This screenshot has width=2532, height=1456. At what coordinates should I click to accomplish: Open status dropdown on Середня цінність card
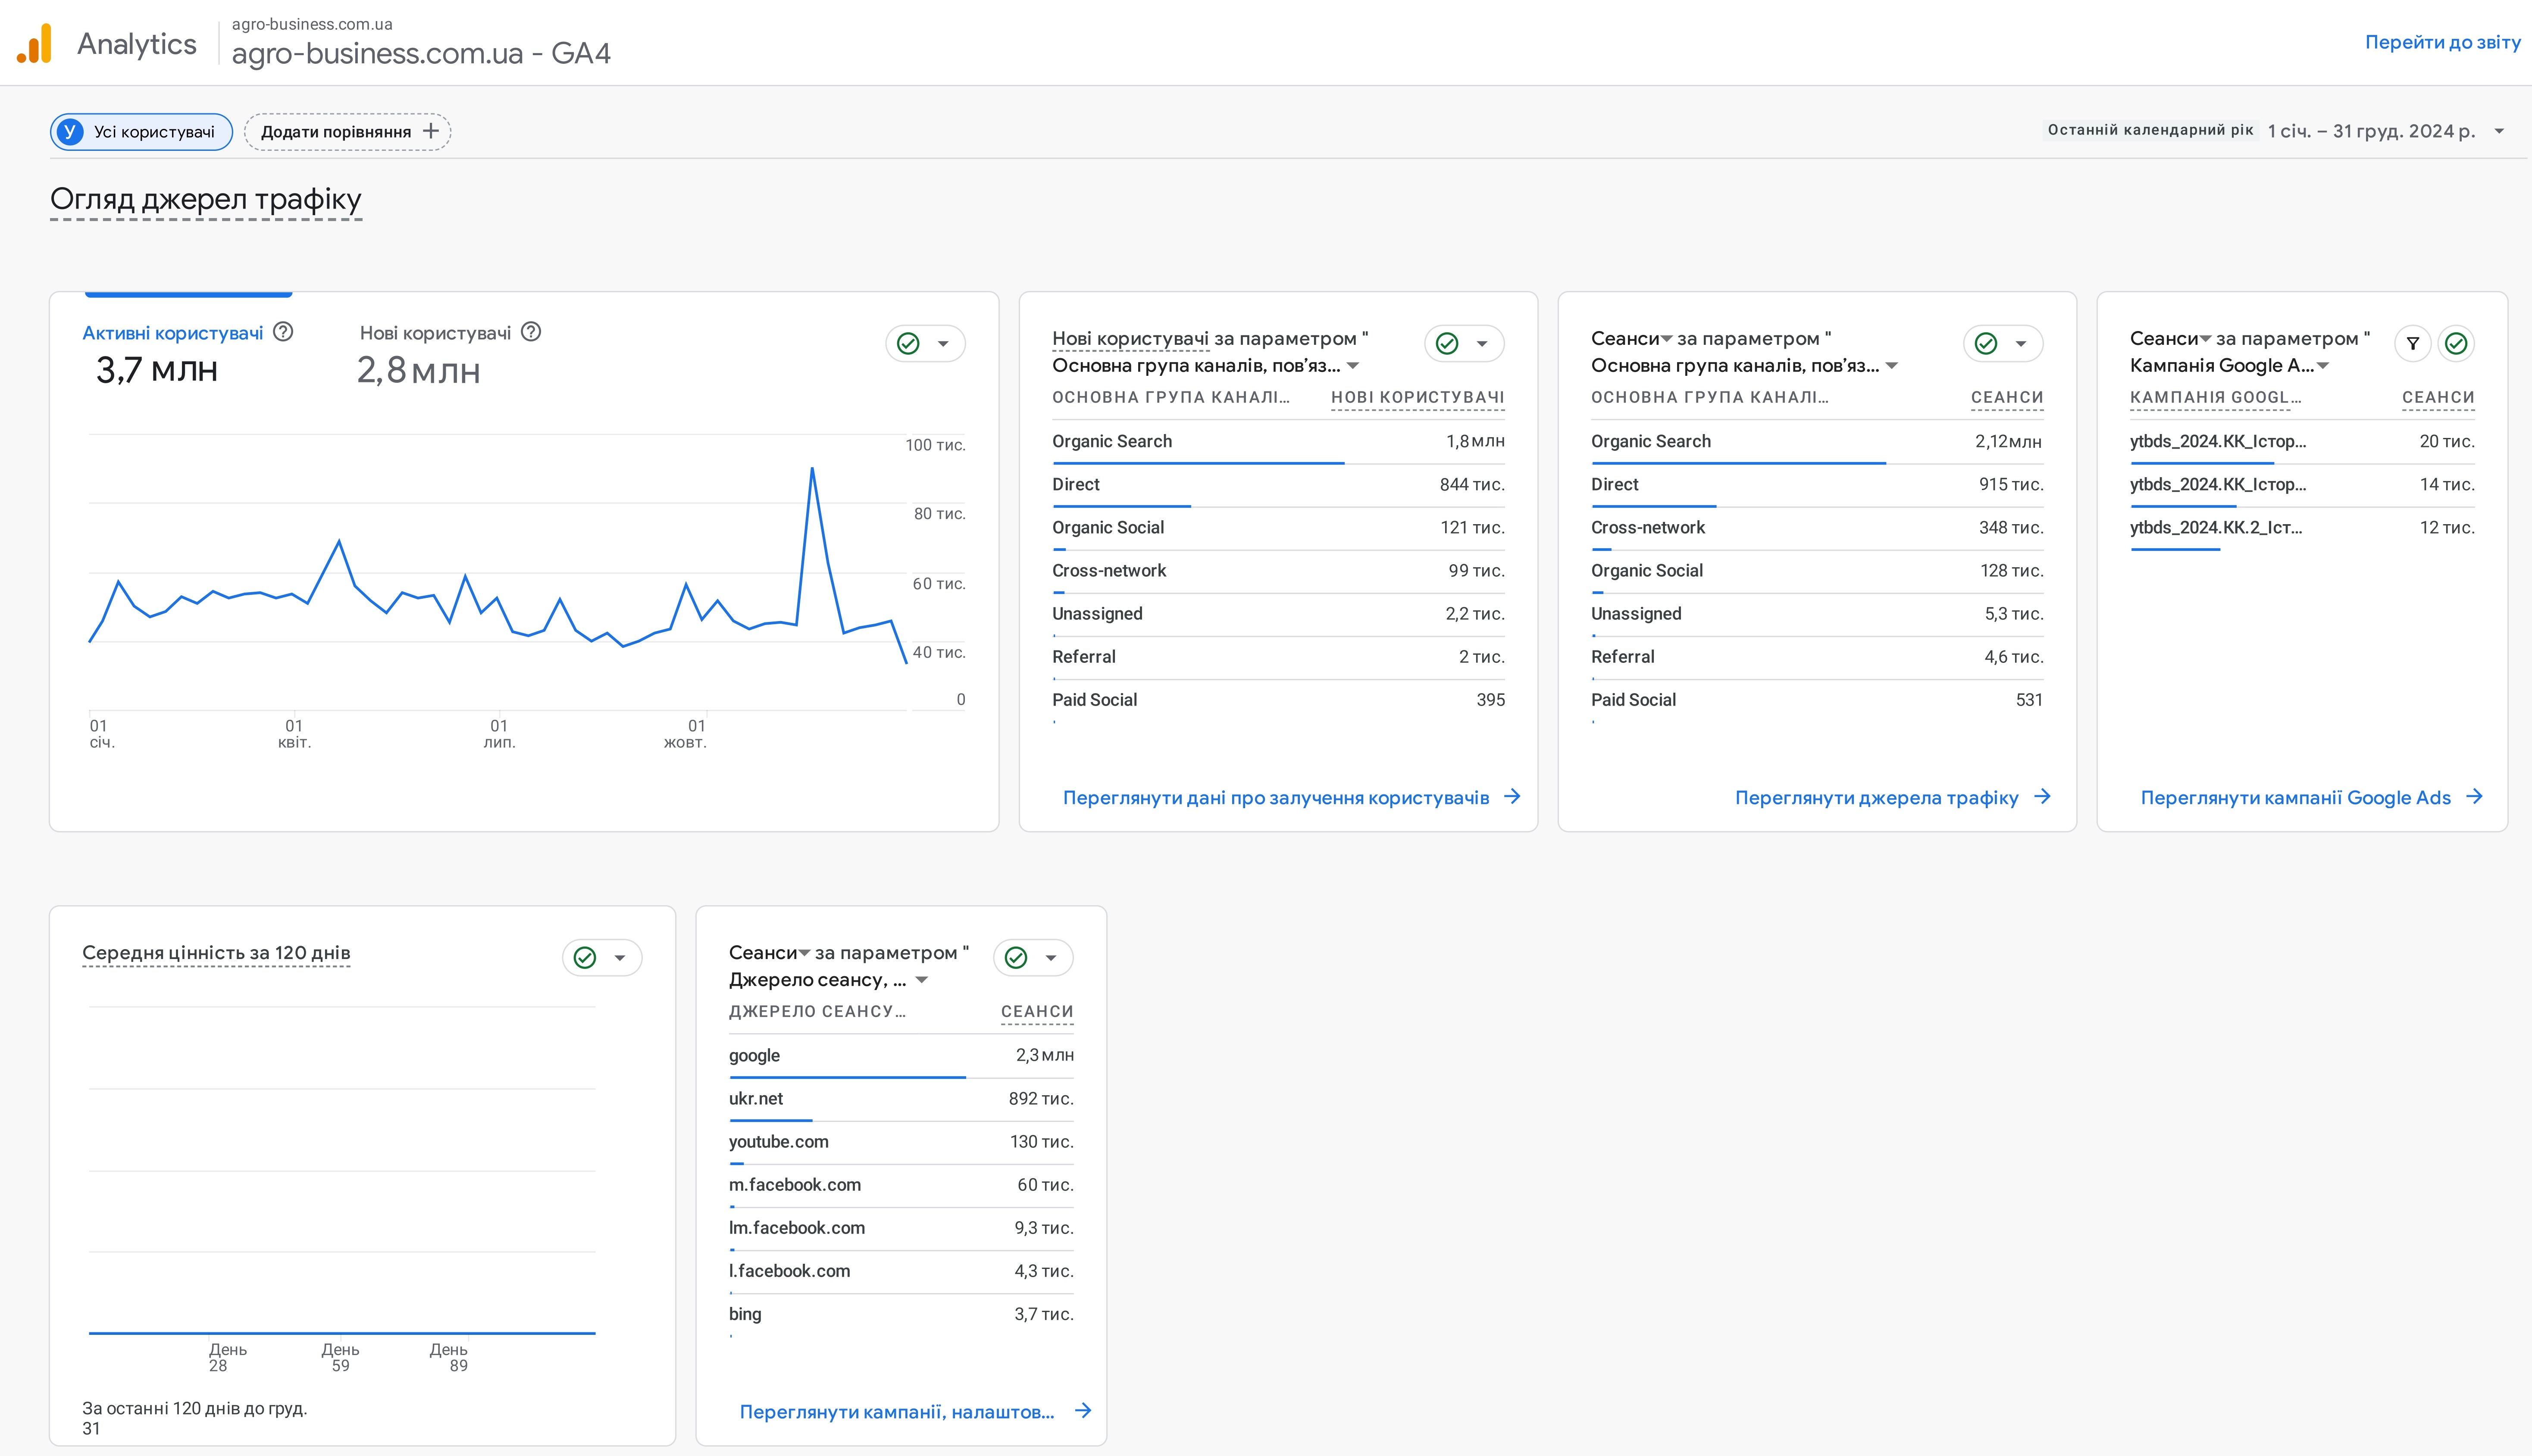point(620,958)
